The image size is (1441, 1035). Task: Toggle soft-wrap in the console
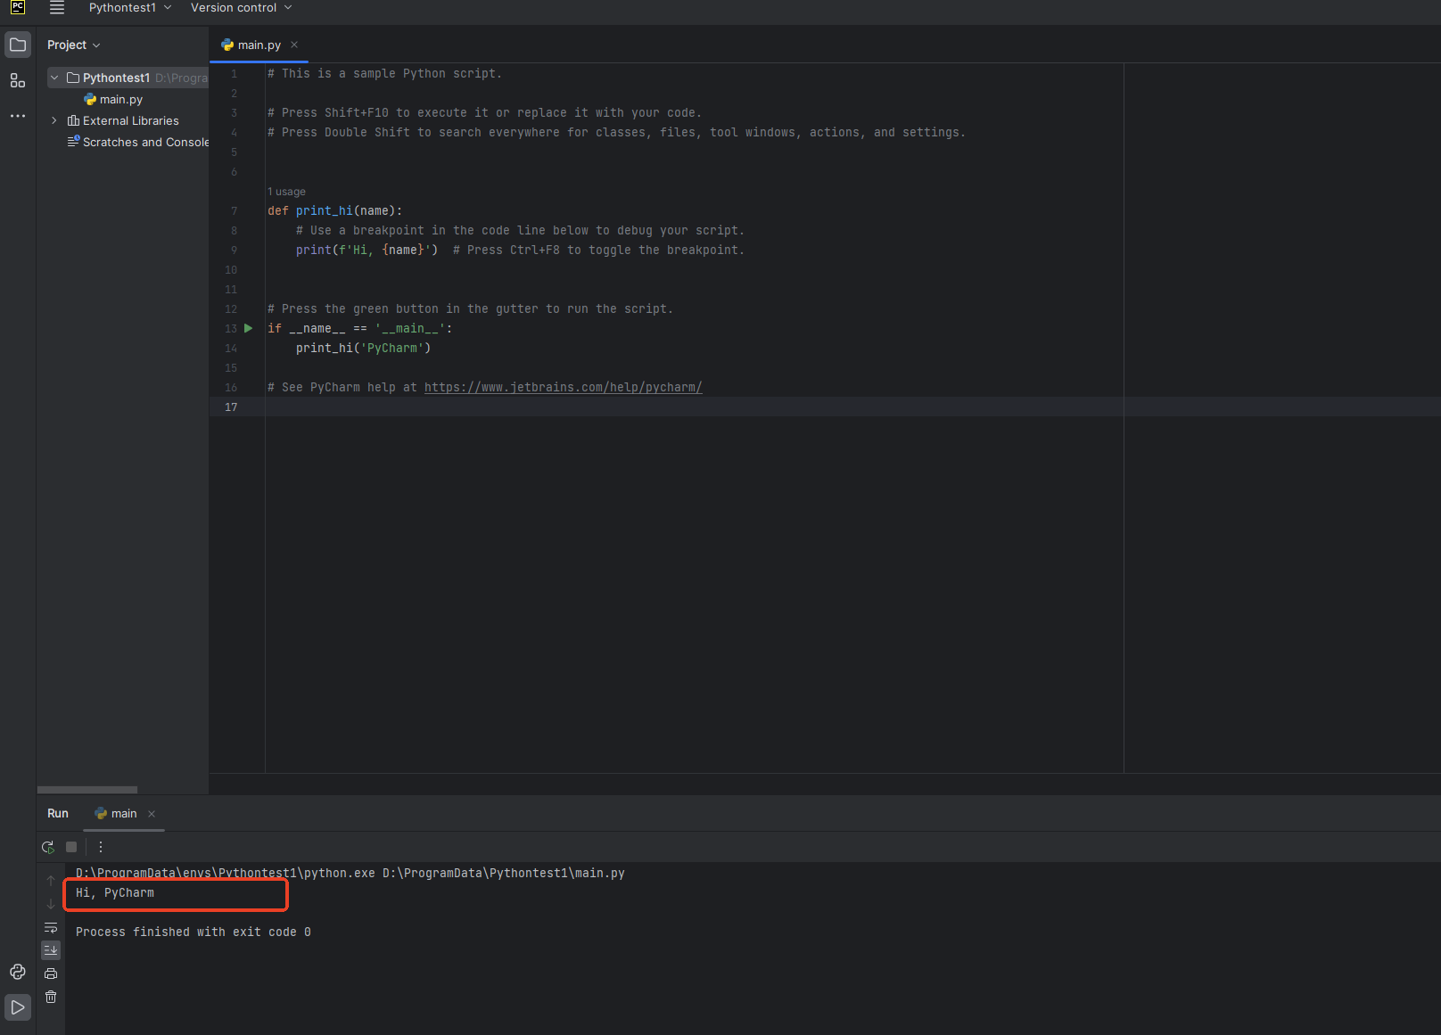(50, 927)
